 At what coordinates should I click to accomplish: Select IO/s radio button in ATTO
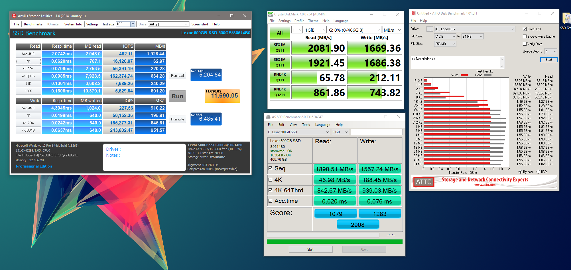(x=539, y=172)
